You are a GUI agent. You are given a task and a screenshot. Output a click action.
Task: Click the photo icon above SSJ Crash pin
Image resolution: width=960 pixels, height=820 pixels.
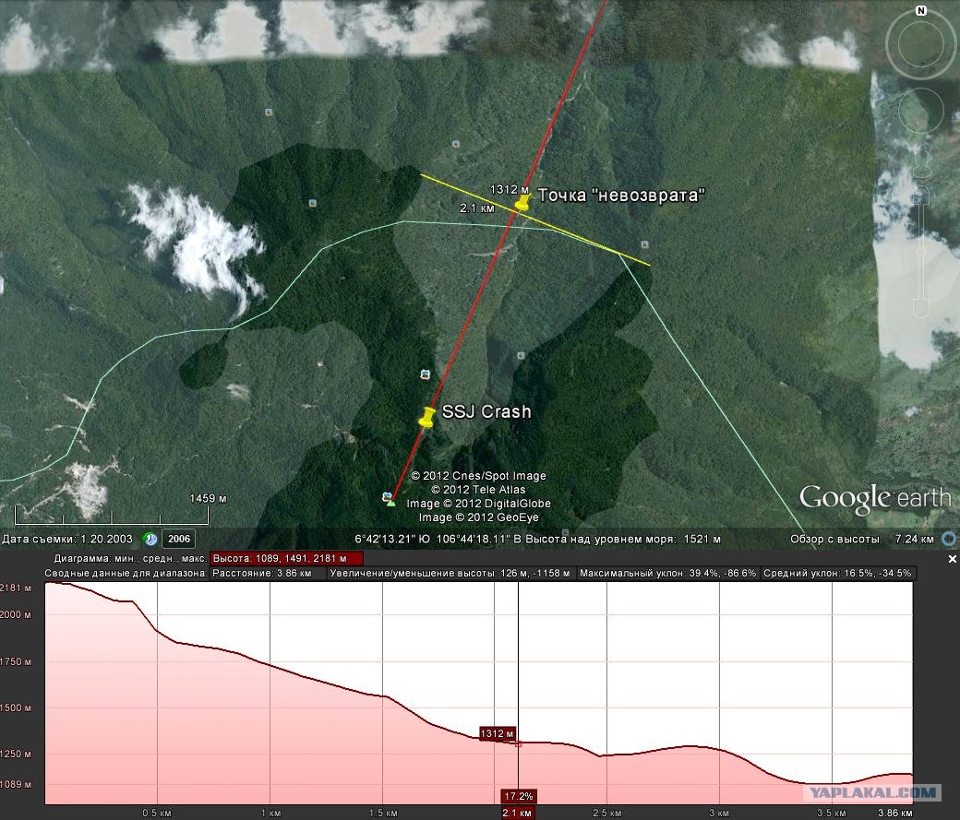point(425,374)
